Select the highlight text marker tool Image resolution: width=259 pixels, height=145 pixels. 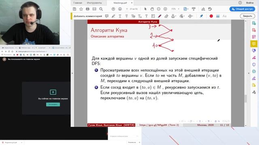pos(113,16)
